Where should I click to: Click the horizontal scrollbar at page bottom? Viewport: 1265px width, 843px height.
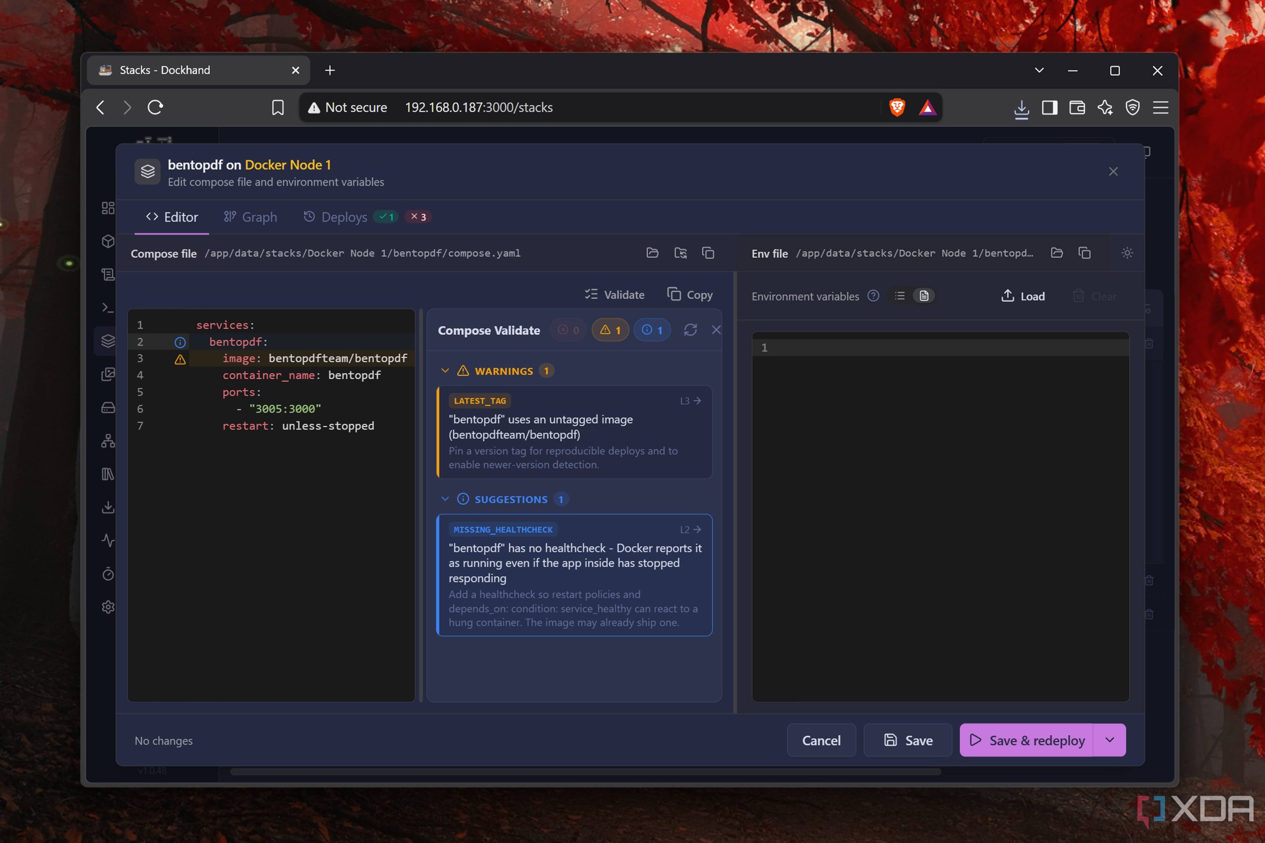pyautogui.click(x=586, y=771)
